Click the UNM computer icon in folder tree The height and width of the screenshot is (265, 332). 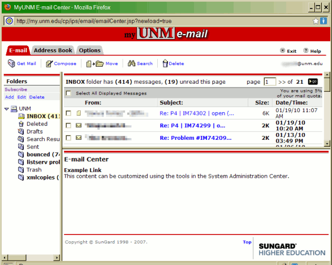pos(14,109)
